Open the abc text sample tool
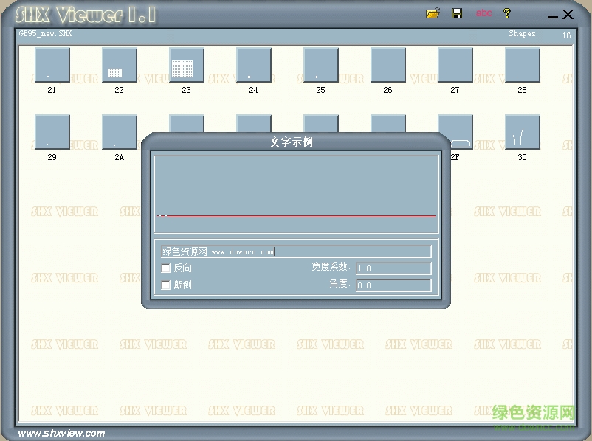 pos(483,13)
